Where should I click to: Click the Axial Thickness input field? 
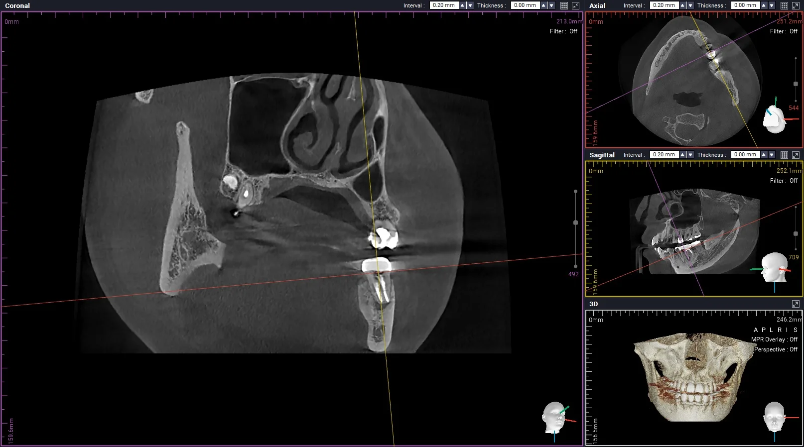click(745, 5)
